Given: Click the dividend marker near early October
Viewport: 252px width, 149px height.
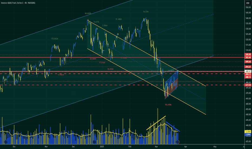Looking at the screenshot, I should 6,142.
